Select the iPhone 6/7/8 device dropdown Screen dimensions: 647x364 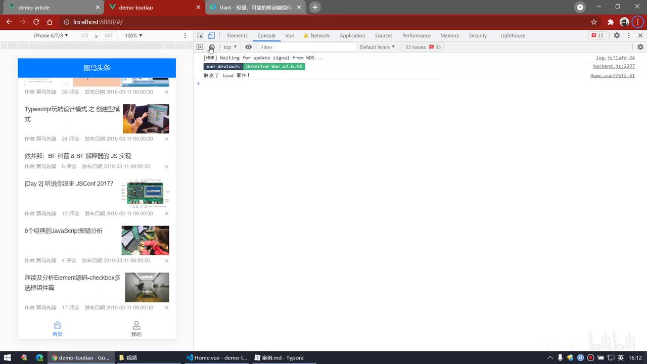(x=51, y=35)
